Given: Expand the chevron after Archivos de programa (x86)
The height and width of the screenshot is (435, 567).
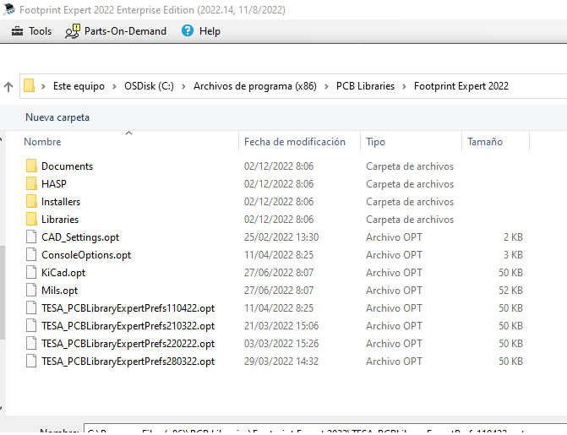Looking at the screenshot, I should [x=326, y=86].
